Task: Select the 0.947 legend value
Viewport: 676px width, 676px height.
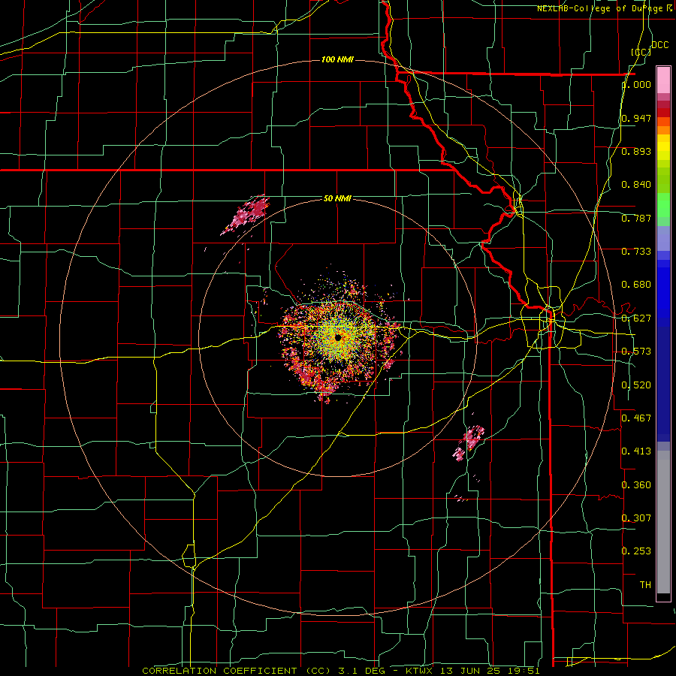Action: (636, 118)
